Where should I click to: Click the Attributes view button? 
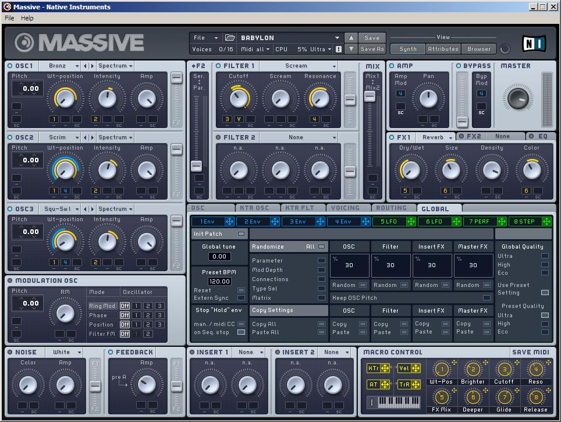coord(443,49)
